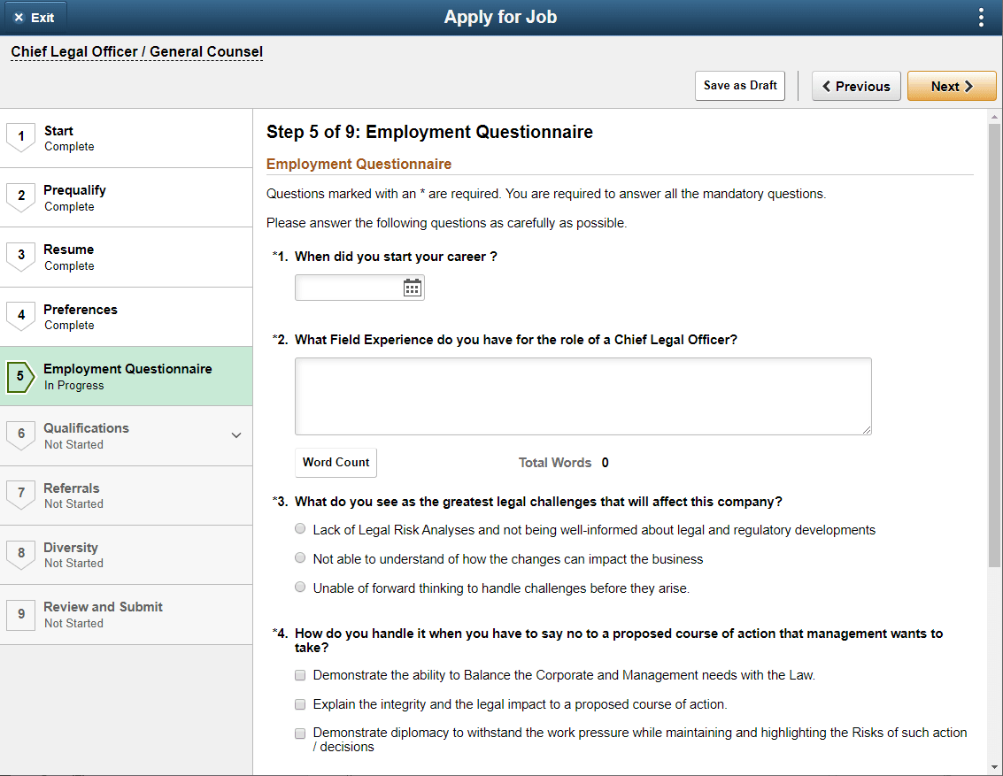
Task: Open the Chief Legal Officer job title link
Action: coord(136,51)
